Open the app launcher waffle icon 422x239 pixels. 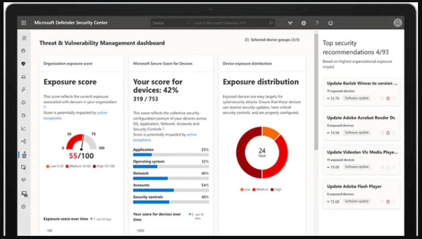click(x=24, y=23)
